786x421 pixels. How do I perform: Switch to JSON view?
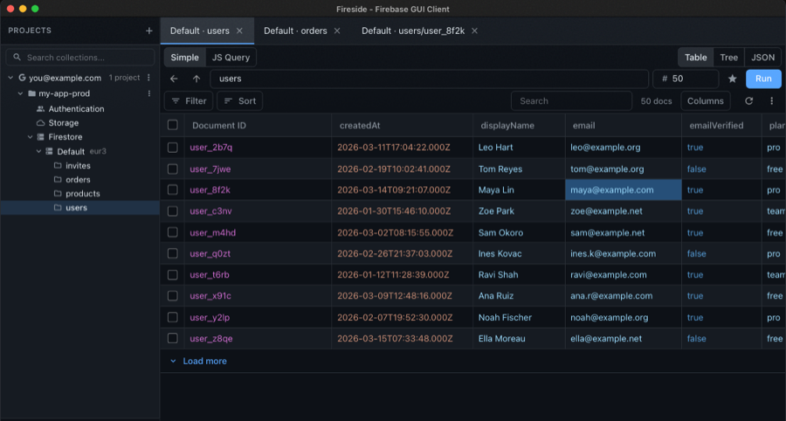pyautogui.click(x=763, y=57)
